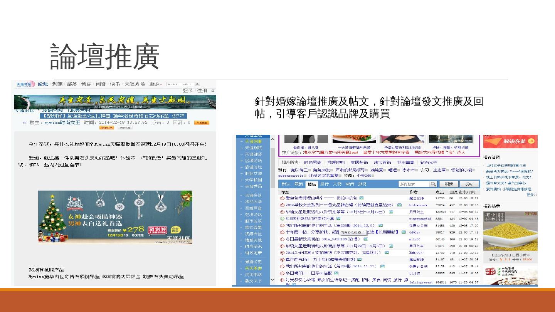This screenshot has height=312, width=555.
Task: Select the 精品 tab
Action: coord(311,184)
